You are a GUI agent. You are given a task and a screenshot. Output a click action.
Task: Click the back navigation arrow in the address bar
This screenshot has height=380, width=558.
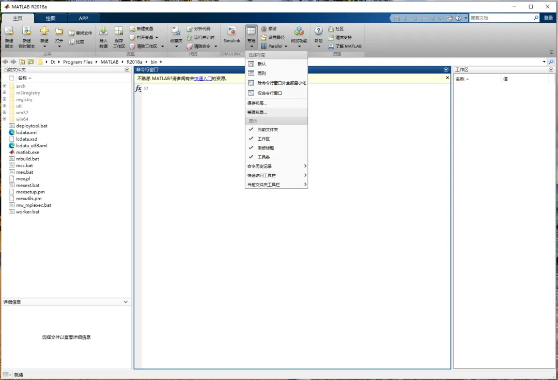pyautogui.click(x=5, y=62)
